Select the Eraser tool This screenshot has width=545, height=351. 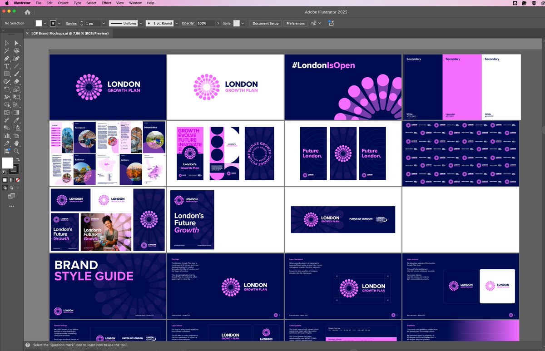tap(17, 82)
